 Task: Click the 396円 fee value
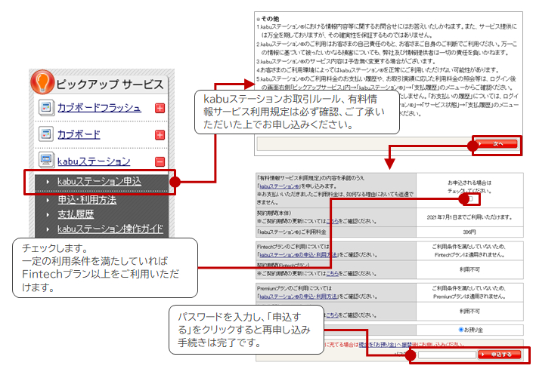469,232
